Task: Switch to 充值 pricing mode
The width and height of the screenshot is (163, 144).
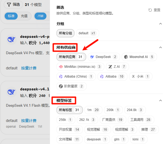Action: pos(24,16)
